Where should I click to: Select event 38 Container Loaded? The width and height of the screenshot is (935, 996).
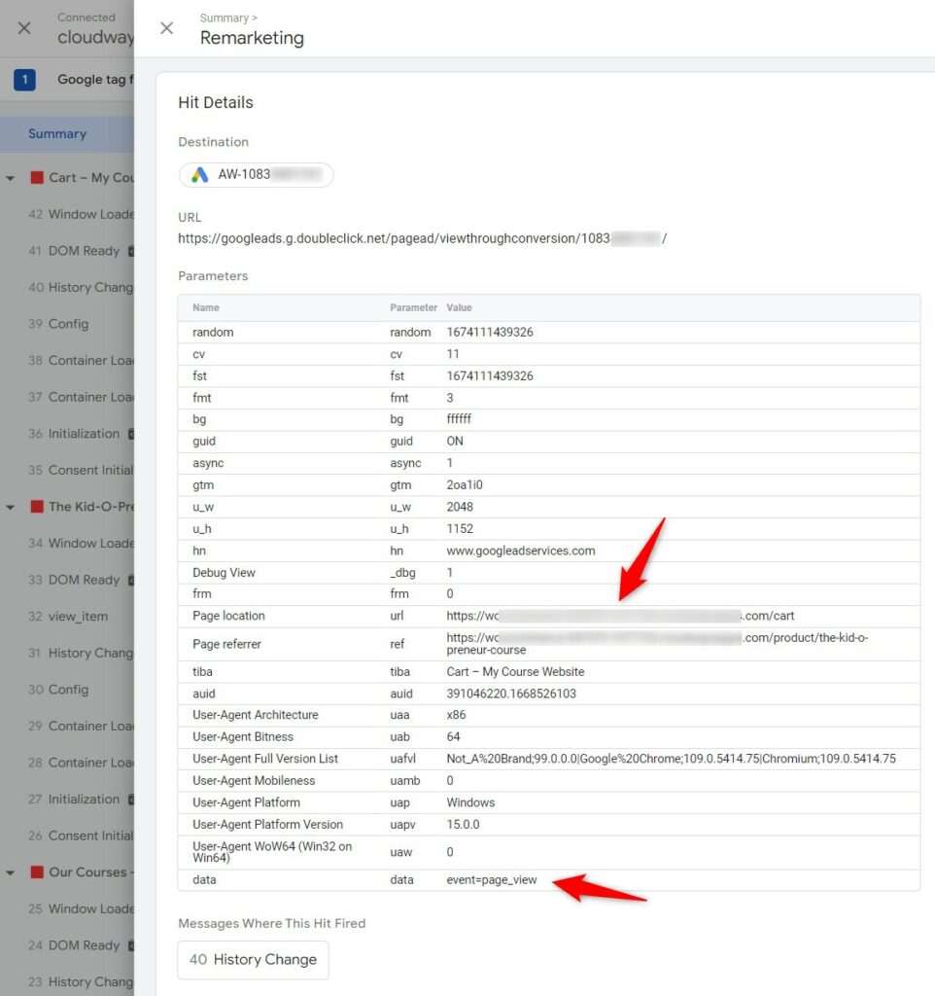(x=81, y=361)
